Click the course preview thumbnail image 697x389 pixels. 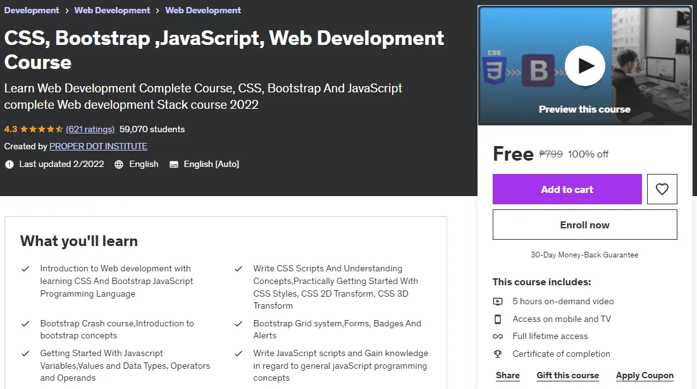(x=584, y=66)
